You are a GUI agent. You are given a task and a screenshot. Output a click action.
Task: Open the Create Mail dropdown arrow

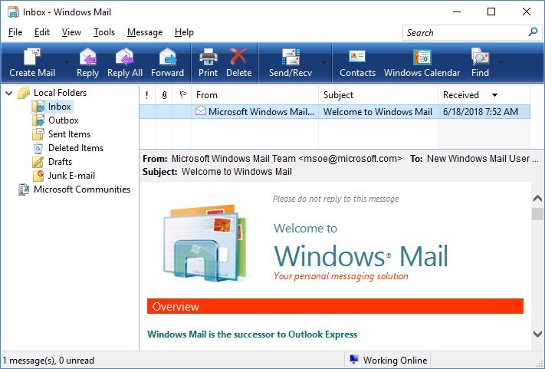coord(67,63)
